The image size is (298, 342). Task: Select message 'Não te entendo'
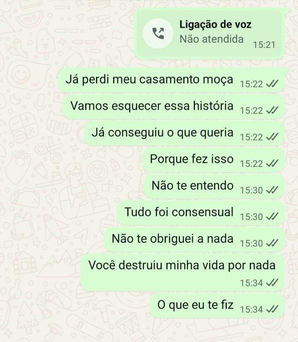point(214,186)
